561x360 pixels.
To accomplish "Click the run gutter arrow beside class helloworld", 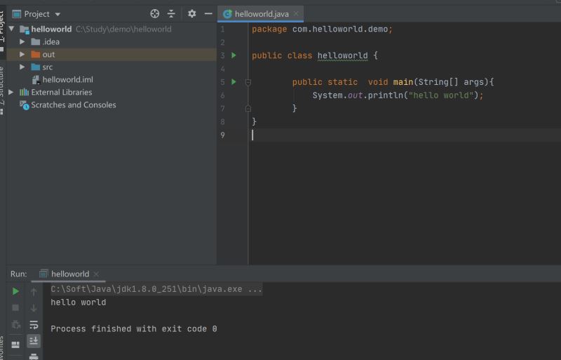I will (234, 55).
